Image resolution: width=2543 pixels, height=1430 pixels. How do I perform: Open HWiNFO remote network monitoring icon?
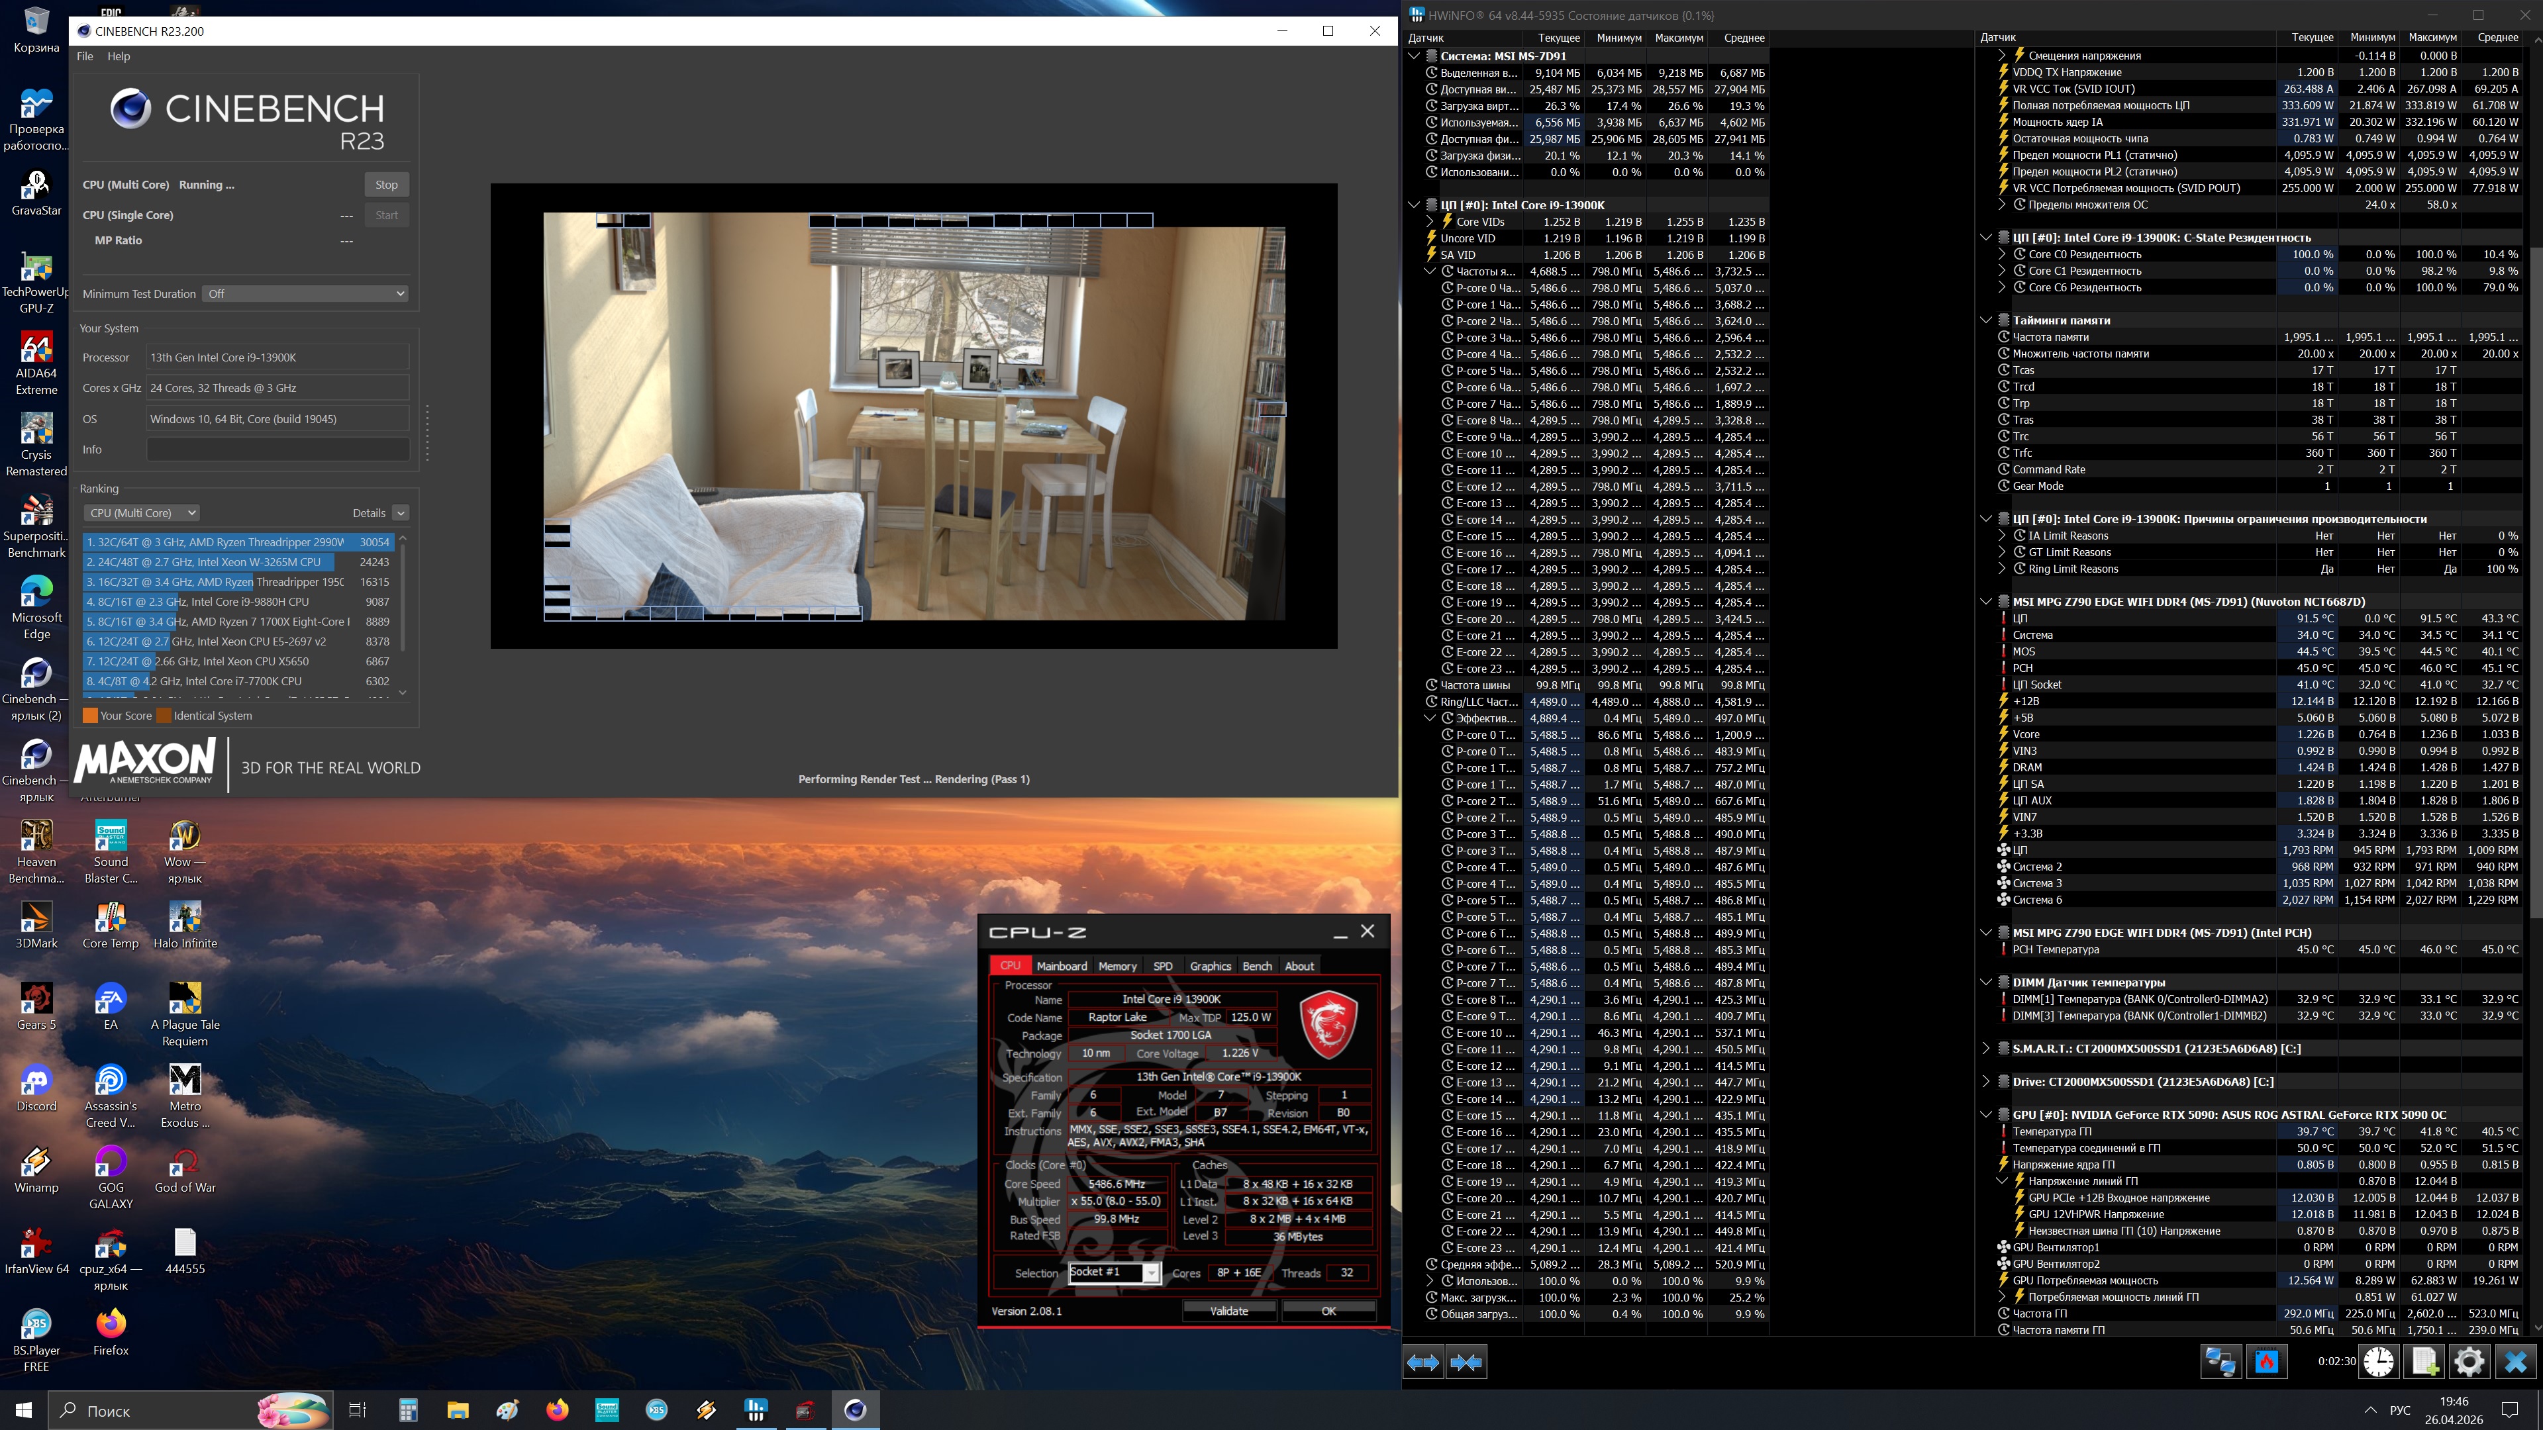pos(2221,1362)
